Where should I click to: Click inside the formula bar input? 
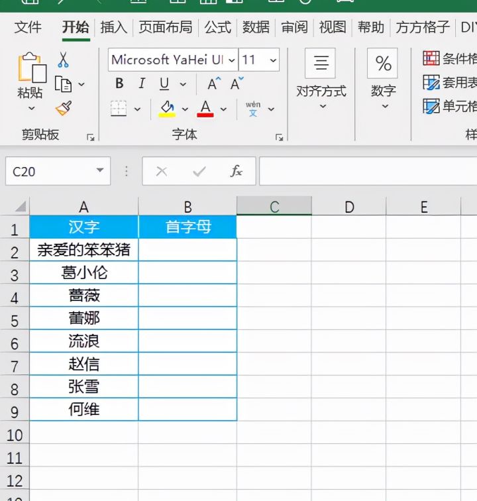368,171
